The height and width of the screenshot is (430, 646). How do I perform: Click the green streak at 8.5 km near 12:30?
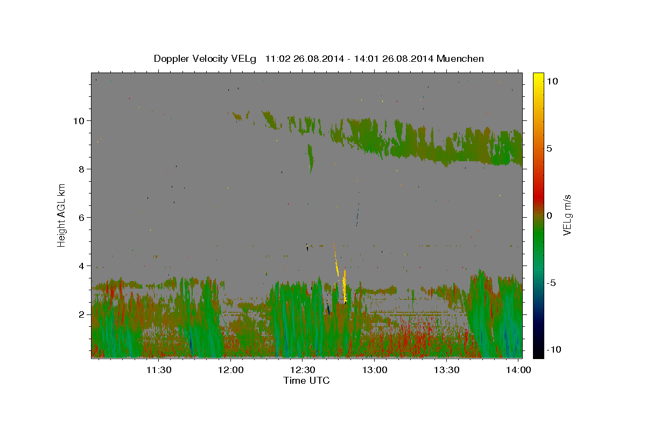pos(310,157)
